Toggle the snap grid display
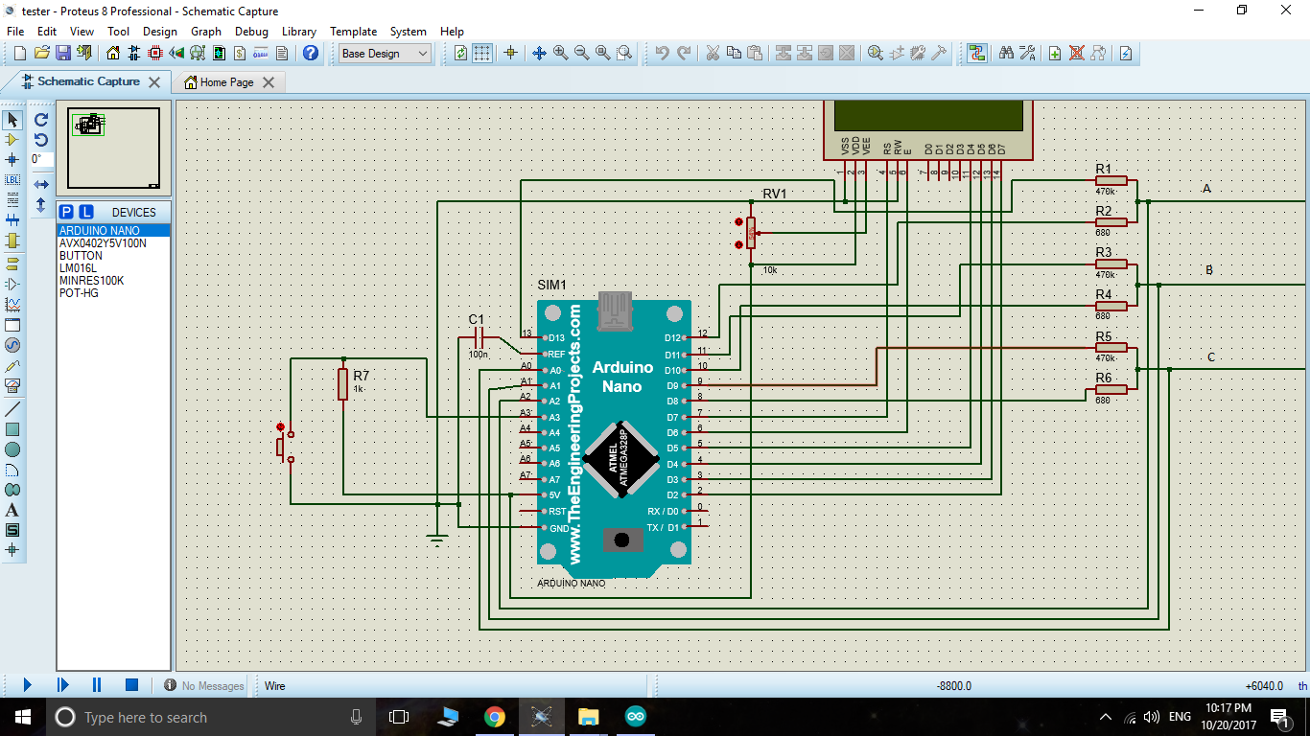Screen dimensions: 1310x736 pyautogui.click(x=481, y=53)
